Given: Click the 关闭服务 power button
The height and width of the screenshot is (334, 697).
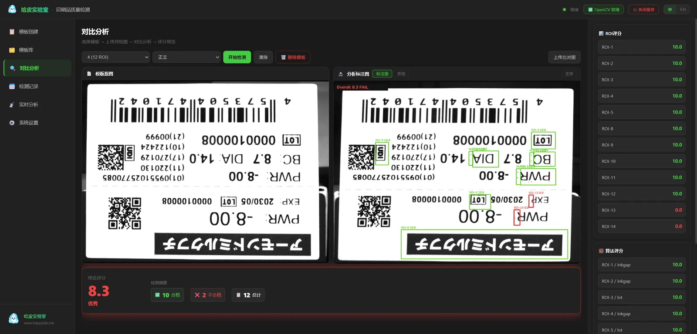Looking at the screenshot, I should pyautogui.click(x=643, y=10).
